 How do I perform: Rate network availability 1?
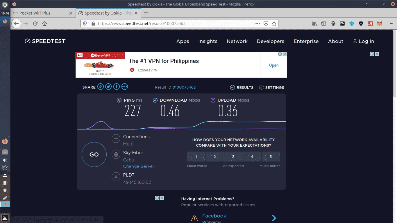pos(196,157)
